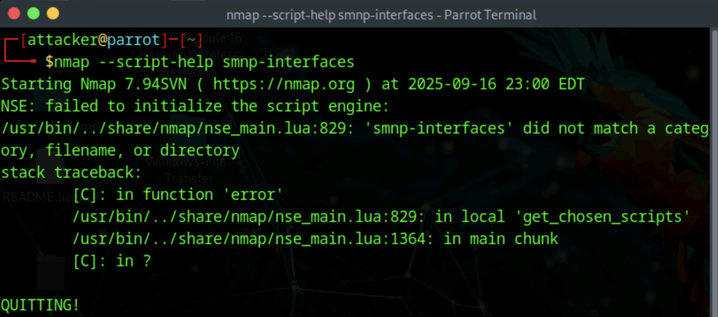Click the "in main chunk" text

[x=501, y=239]
